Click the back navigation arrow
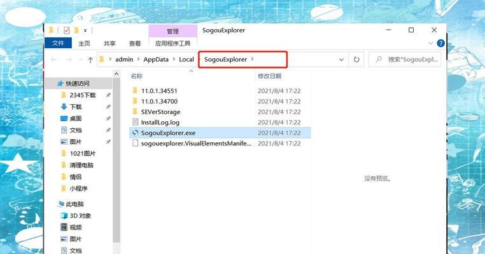 click(54, 60)
